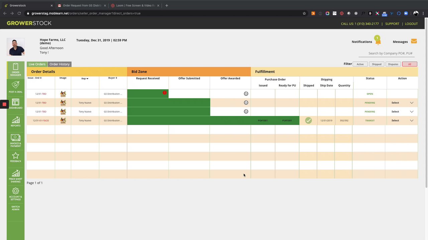Expand the Action dropdown for the TRANSIT order
Screen dimensions: 428x240
412,120
